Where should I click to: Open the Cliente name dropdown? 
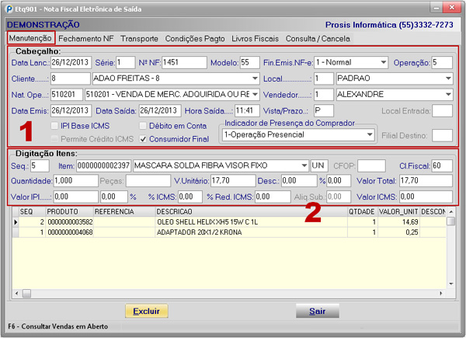pyautogui.click(x=255, y=78)
